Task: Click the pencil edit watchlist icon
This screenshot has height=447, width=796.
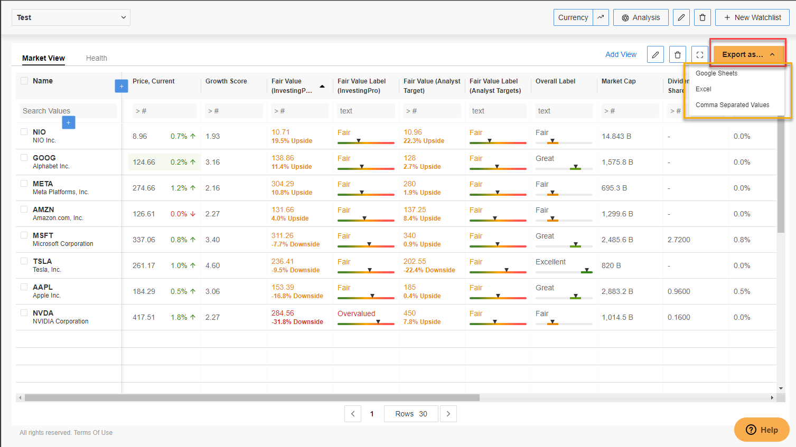Action: tap(681, 17)
